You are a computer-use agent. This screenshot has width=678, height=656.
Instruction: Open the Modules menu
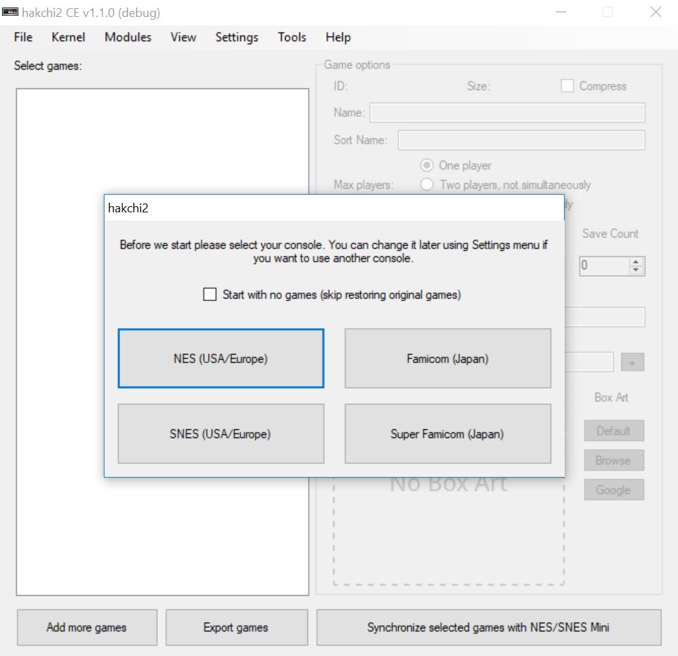128,37
